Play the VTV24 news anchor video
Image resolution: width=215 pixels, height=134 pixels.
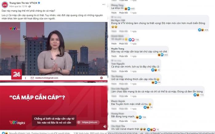(54, 51)
